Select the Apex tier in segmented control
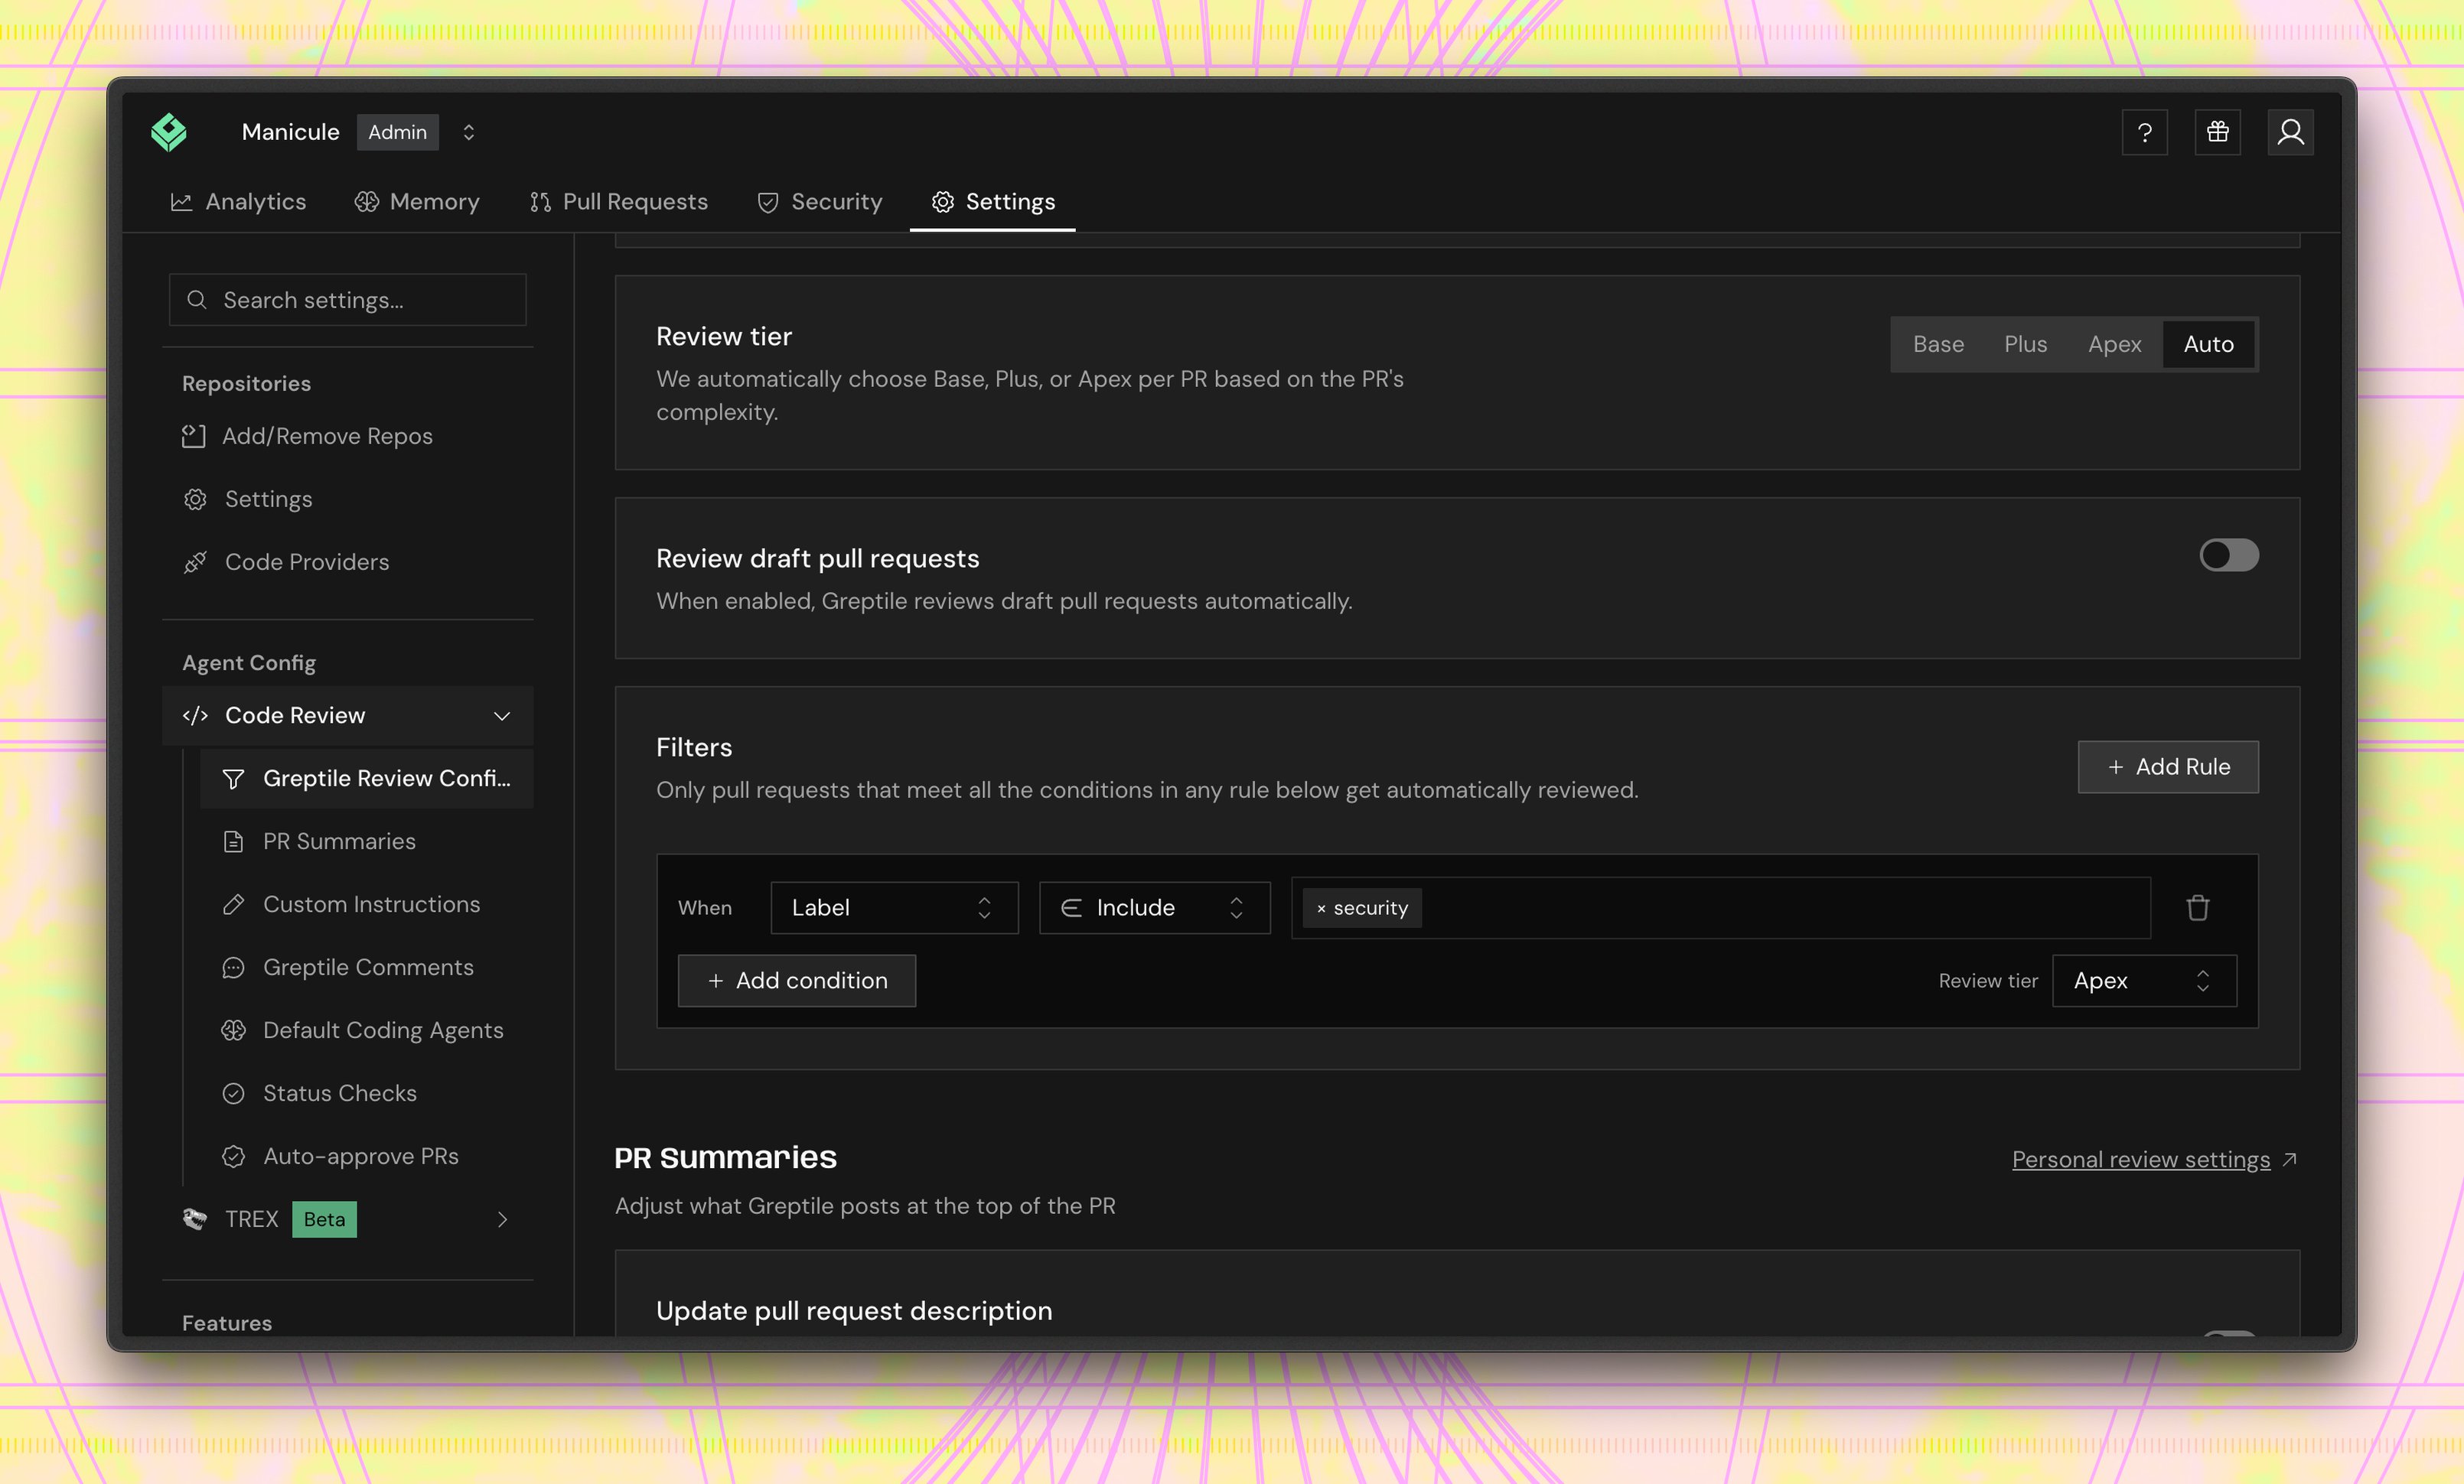 [2114, 345]
